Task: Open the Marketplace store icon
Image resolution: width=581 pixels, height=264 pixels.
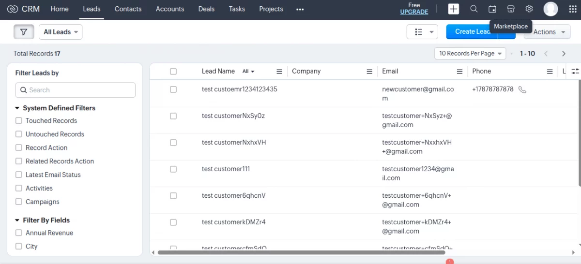Action: pos(511,9)
